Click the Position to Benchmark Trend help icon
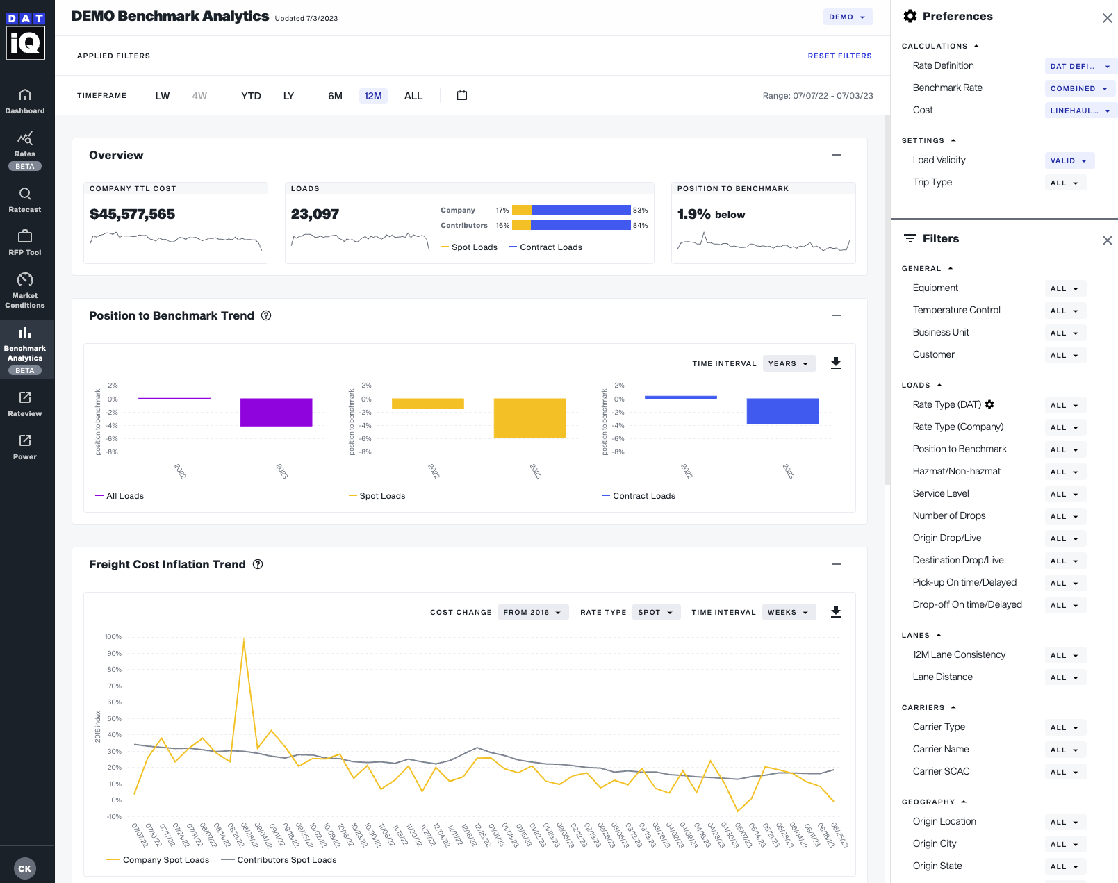The image size is (1118, 883). (x=265, y=315)
